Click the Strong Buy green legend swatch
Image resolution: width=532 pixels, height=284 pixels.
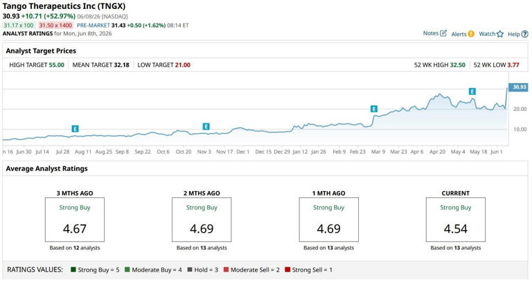73,269
